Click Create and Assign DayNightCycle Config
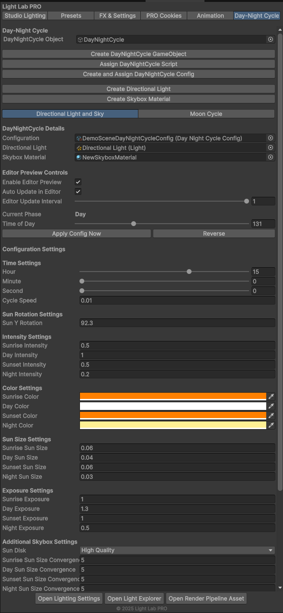 coord(138,74)
